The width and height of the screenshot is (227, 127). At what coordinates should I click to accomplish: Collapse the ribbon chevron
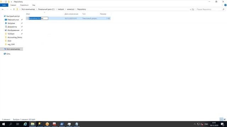pyautogui.click(x=222, y=5)
